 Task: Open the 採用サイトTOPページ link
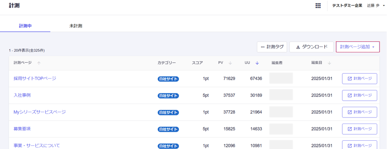35,78
